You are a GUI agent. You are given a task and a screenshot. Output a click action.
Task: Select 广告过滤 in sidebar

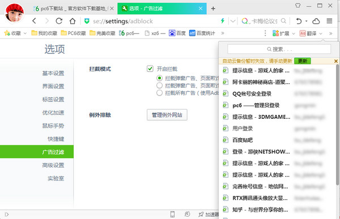pos(37,152)
